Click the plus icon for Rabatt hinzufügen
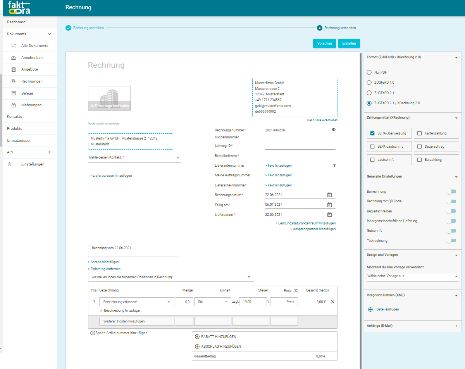 pos(197,336)
